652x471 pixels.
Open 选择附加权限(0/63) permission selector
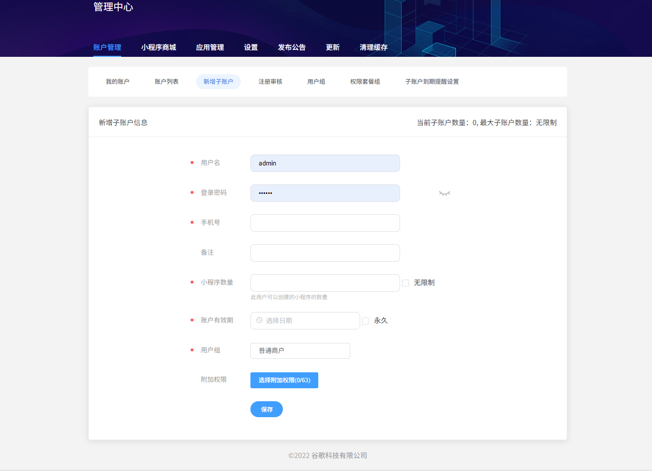pos(284,380)
